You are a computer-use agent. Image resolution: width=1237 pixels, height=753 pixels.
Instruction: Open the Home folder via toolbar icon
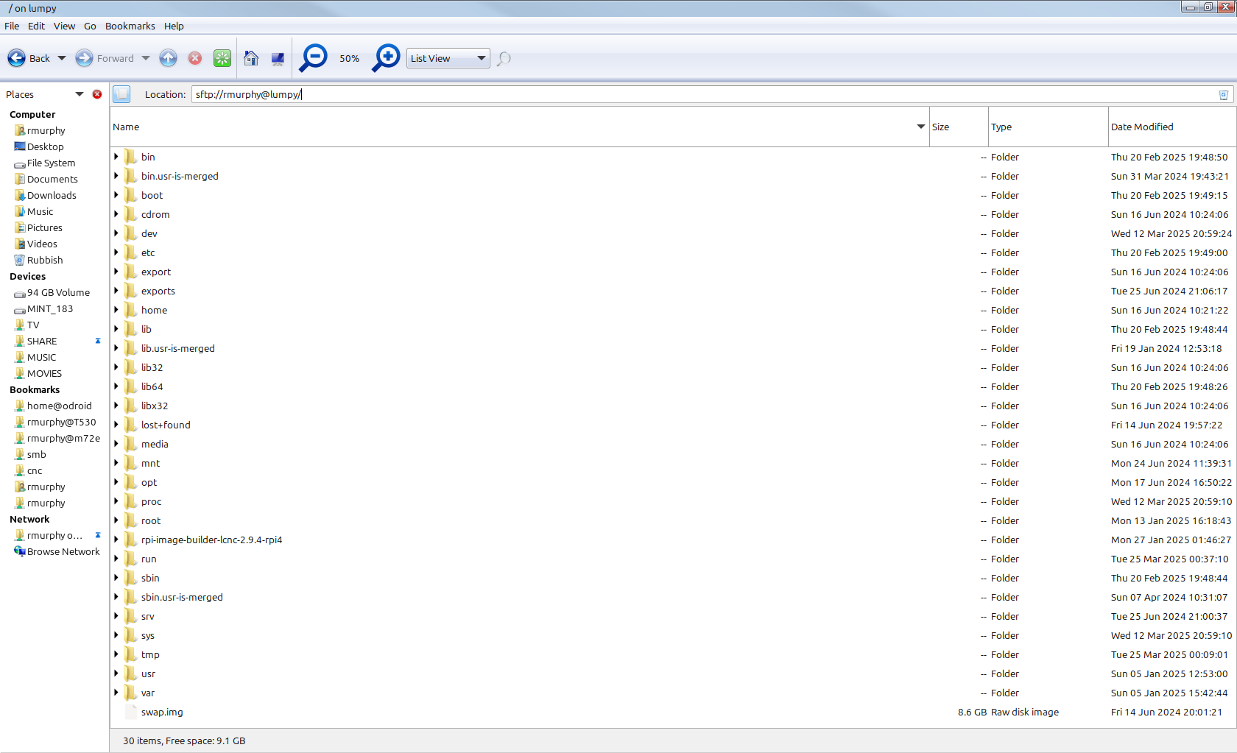[x=251, y=58]
